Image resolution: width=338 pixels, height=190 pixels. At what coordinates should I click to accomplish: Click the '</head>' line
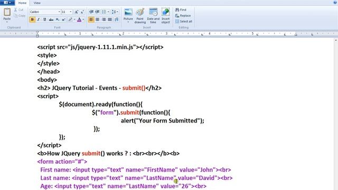pyautogui.click(x=49, y=72)
